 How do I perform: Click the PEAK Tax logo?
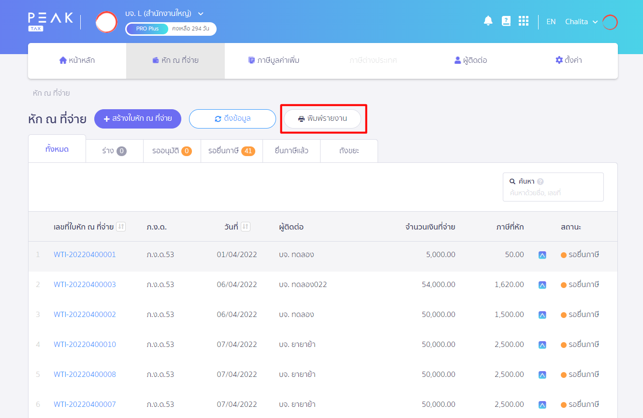pos(50,22)
